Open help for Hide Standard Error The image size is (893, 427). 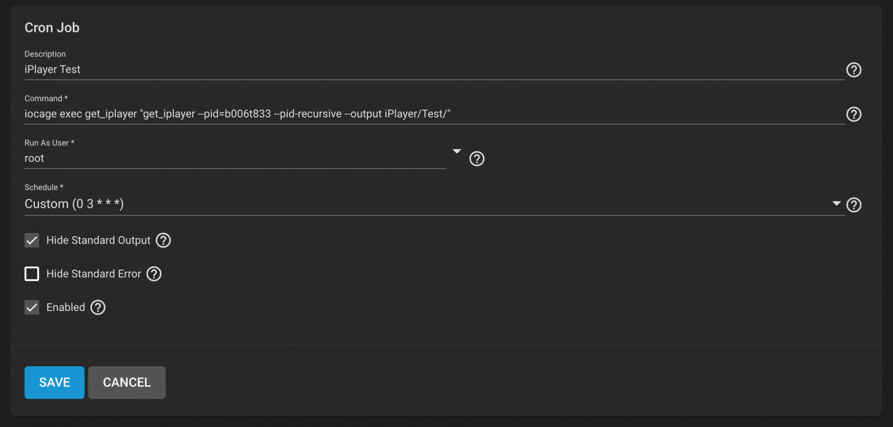coord(154,274)
